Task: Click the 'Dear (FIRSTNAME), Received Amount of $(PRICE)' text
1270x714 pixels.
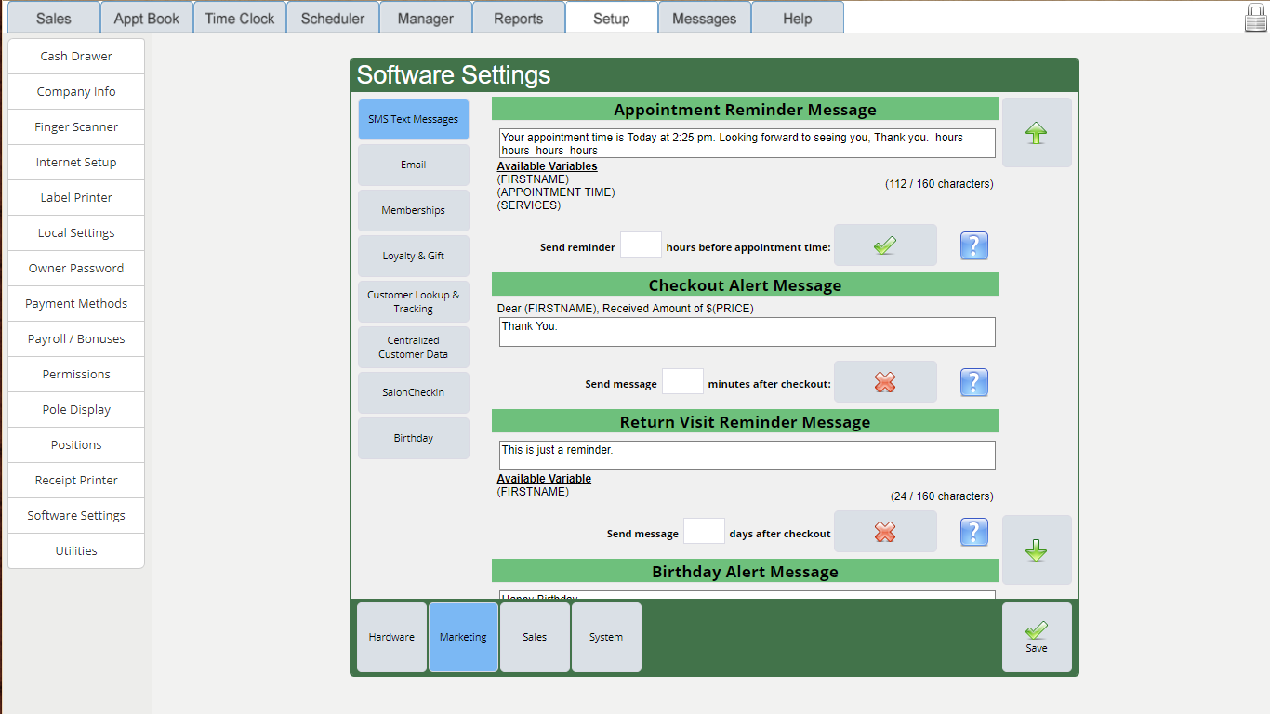Action: pos(626,308)
